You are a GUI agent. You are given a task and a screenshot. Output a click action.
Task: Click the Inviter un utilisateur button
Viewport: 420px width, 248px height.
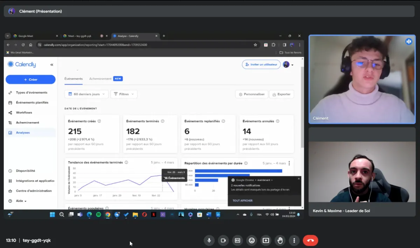[x=261, y=64]
